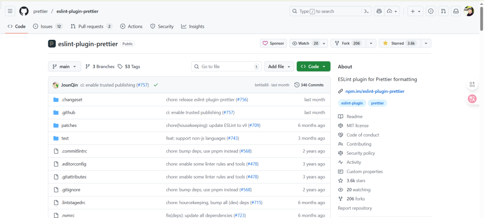Open the Code of conduct link

[359, 135]
